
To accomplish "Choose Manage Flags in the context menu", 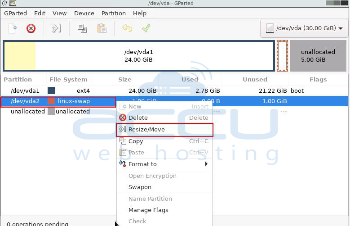I will [164, 210].
